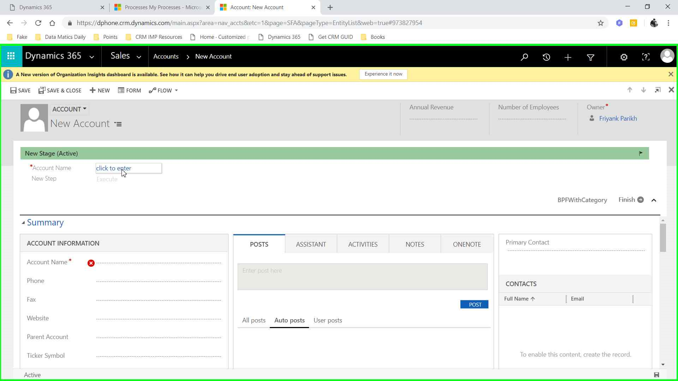Screen dimensions: 678x381
Task: Open the advanced find filter icon
Action: point(590,57)
